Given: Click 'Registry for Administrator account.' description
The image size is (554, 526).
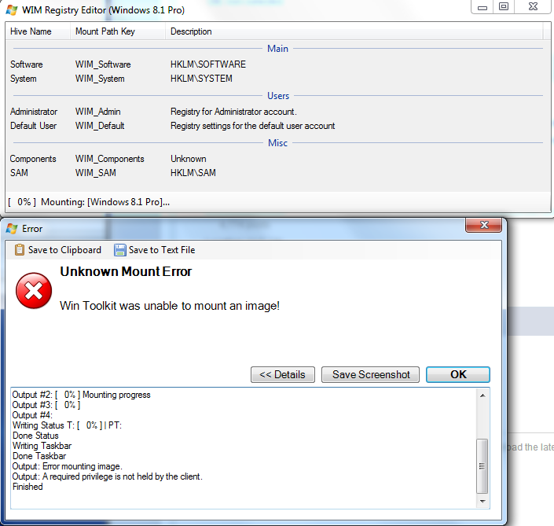Looking at the screenshot, I should tap(233, 112).
